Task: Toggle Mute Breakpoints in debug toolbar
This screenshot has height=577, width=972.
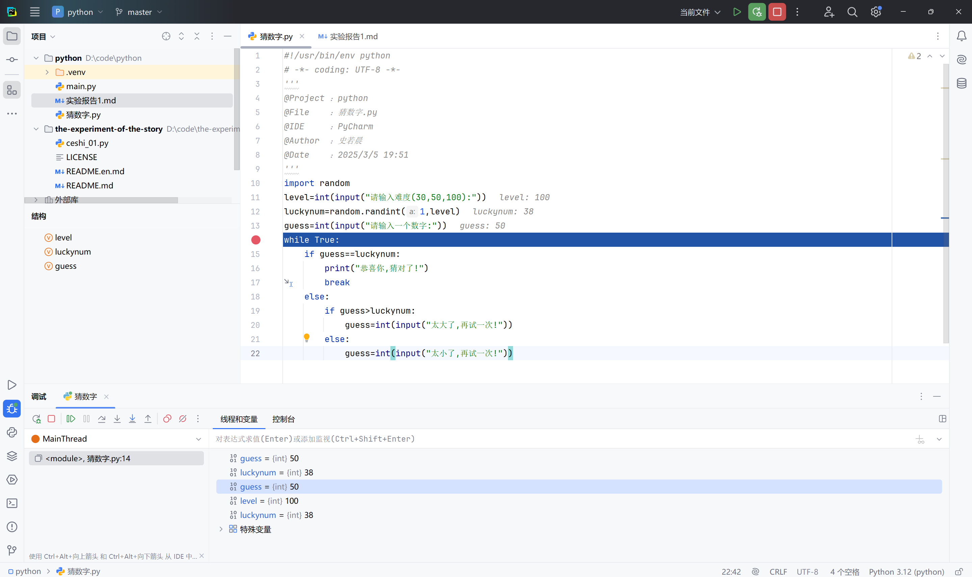Action: pyautogui.click(x=182, y=419)
